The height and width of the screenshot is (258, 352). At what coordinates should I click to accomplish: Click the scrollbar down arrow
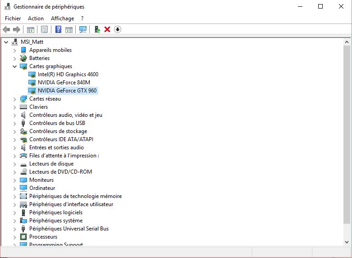pos(347,242)
